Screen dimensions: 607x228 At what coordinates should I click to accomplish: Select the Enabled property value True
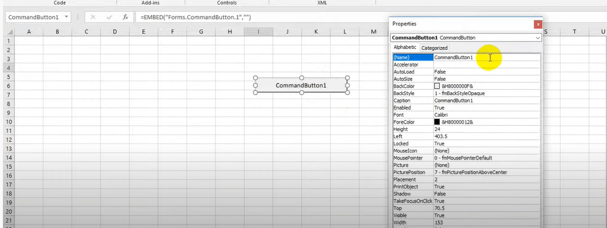tap(487, 108)
